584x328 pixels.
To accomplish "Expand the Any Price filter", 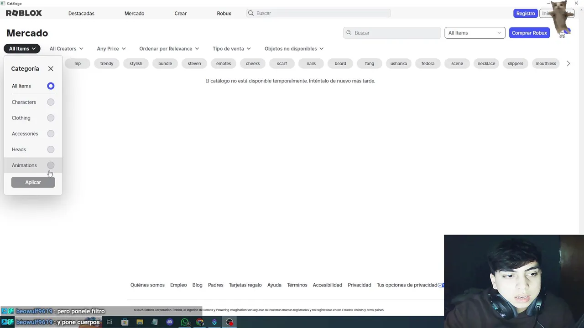I will point(111,49).
